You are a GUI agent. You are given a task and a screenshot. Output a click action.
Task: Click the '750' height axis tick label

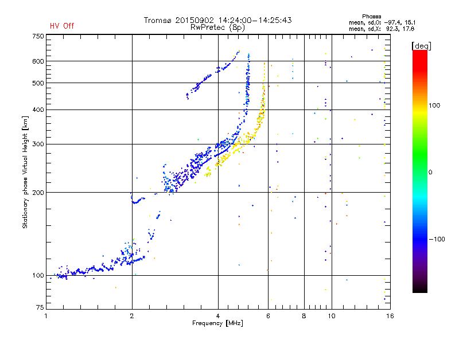(x=38, y=36)
